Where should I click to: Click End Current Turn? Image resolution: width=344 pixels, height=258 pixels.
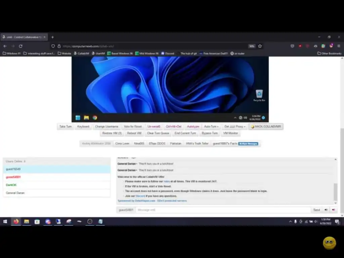(185, 133)
